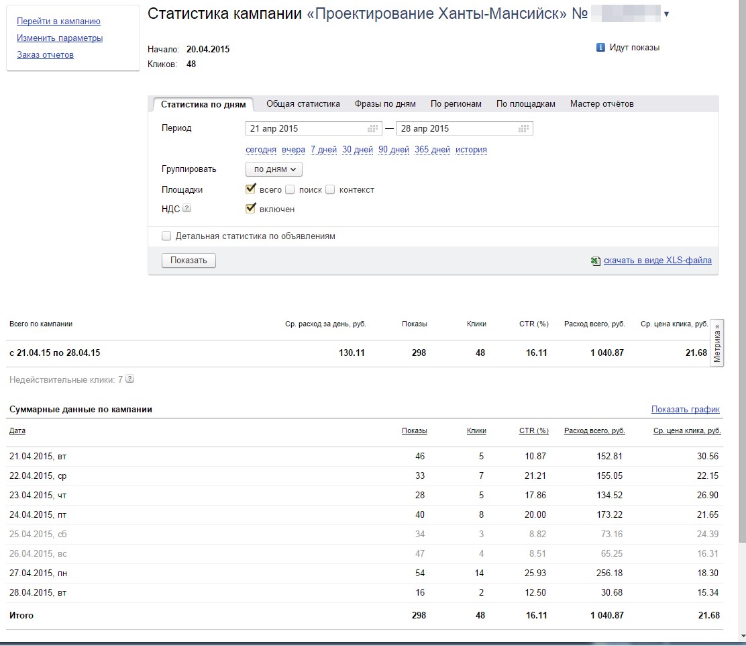Toggle the всего checkbox
Viewport: 746px width, 646px height.
tap(250, 189)
